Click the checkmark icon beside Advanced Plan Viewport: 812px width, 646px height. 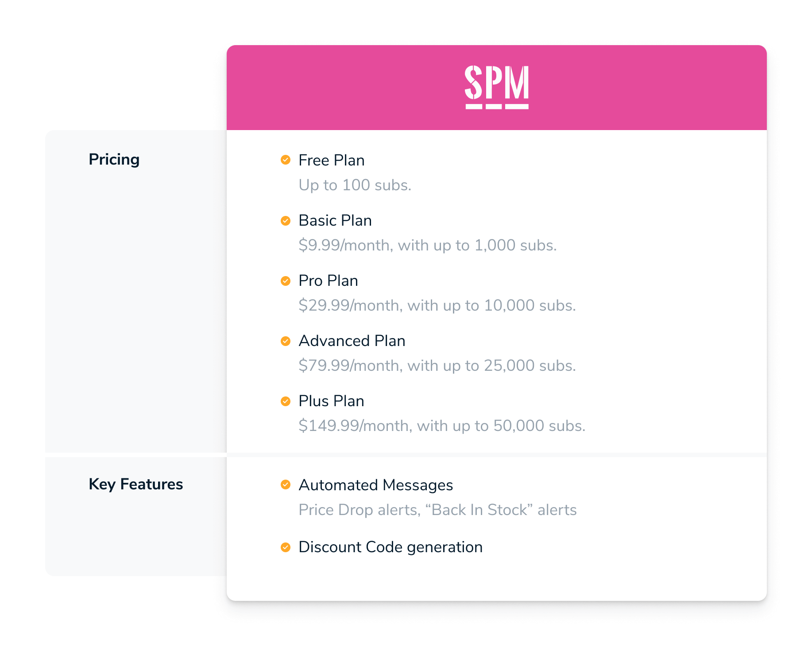point(286,341)
